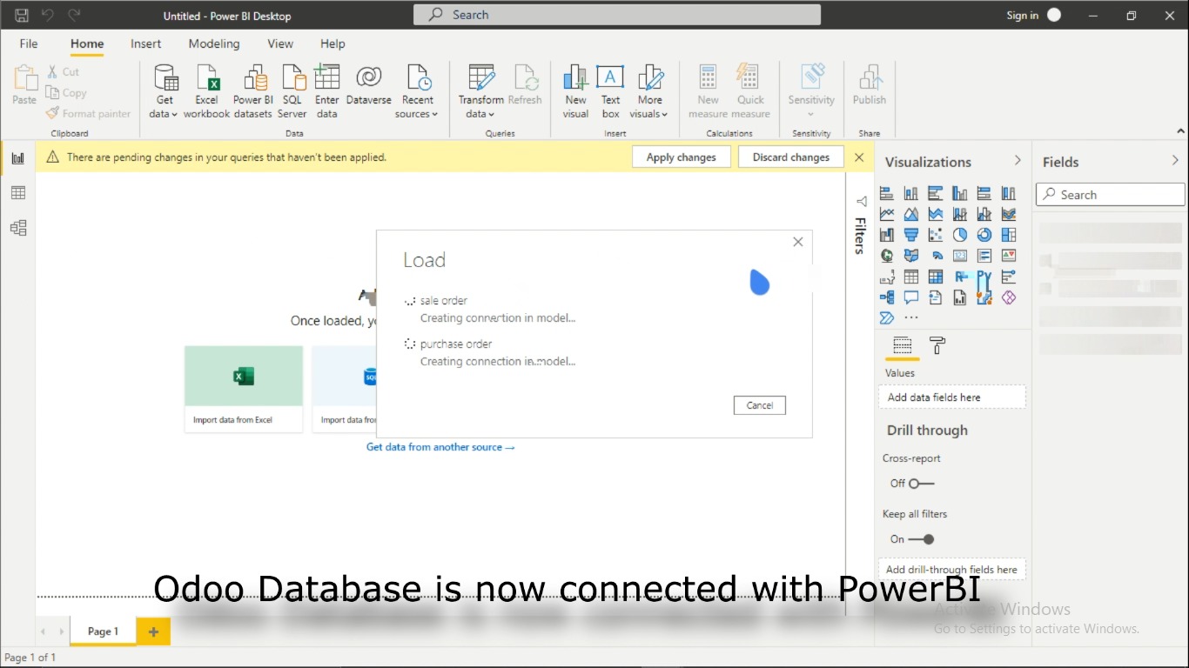The width and height of the screenshot is (1189, 668).
Task: Select the stacked bar chart visual
Action: coord(887,193)
